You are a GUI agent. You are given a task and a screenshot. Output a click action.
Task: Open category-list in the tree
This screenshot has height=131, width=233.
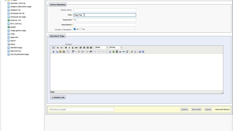tap(15, 10)
